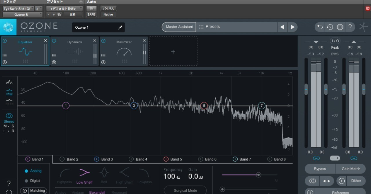The image size is (371, 194).
Task: Add a module with the plus slot
Action: tap(173, 52)
